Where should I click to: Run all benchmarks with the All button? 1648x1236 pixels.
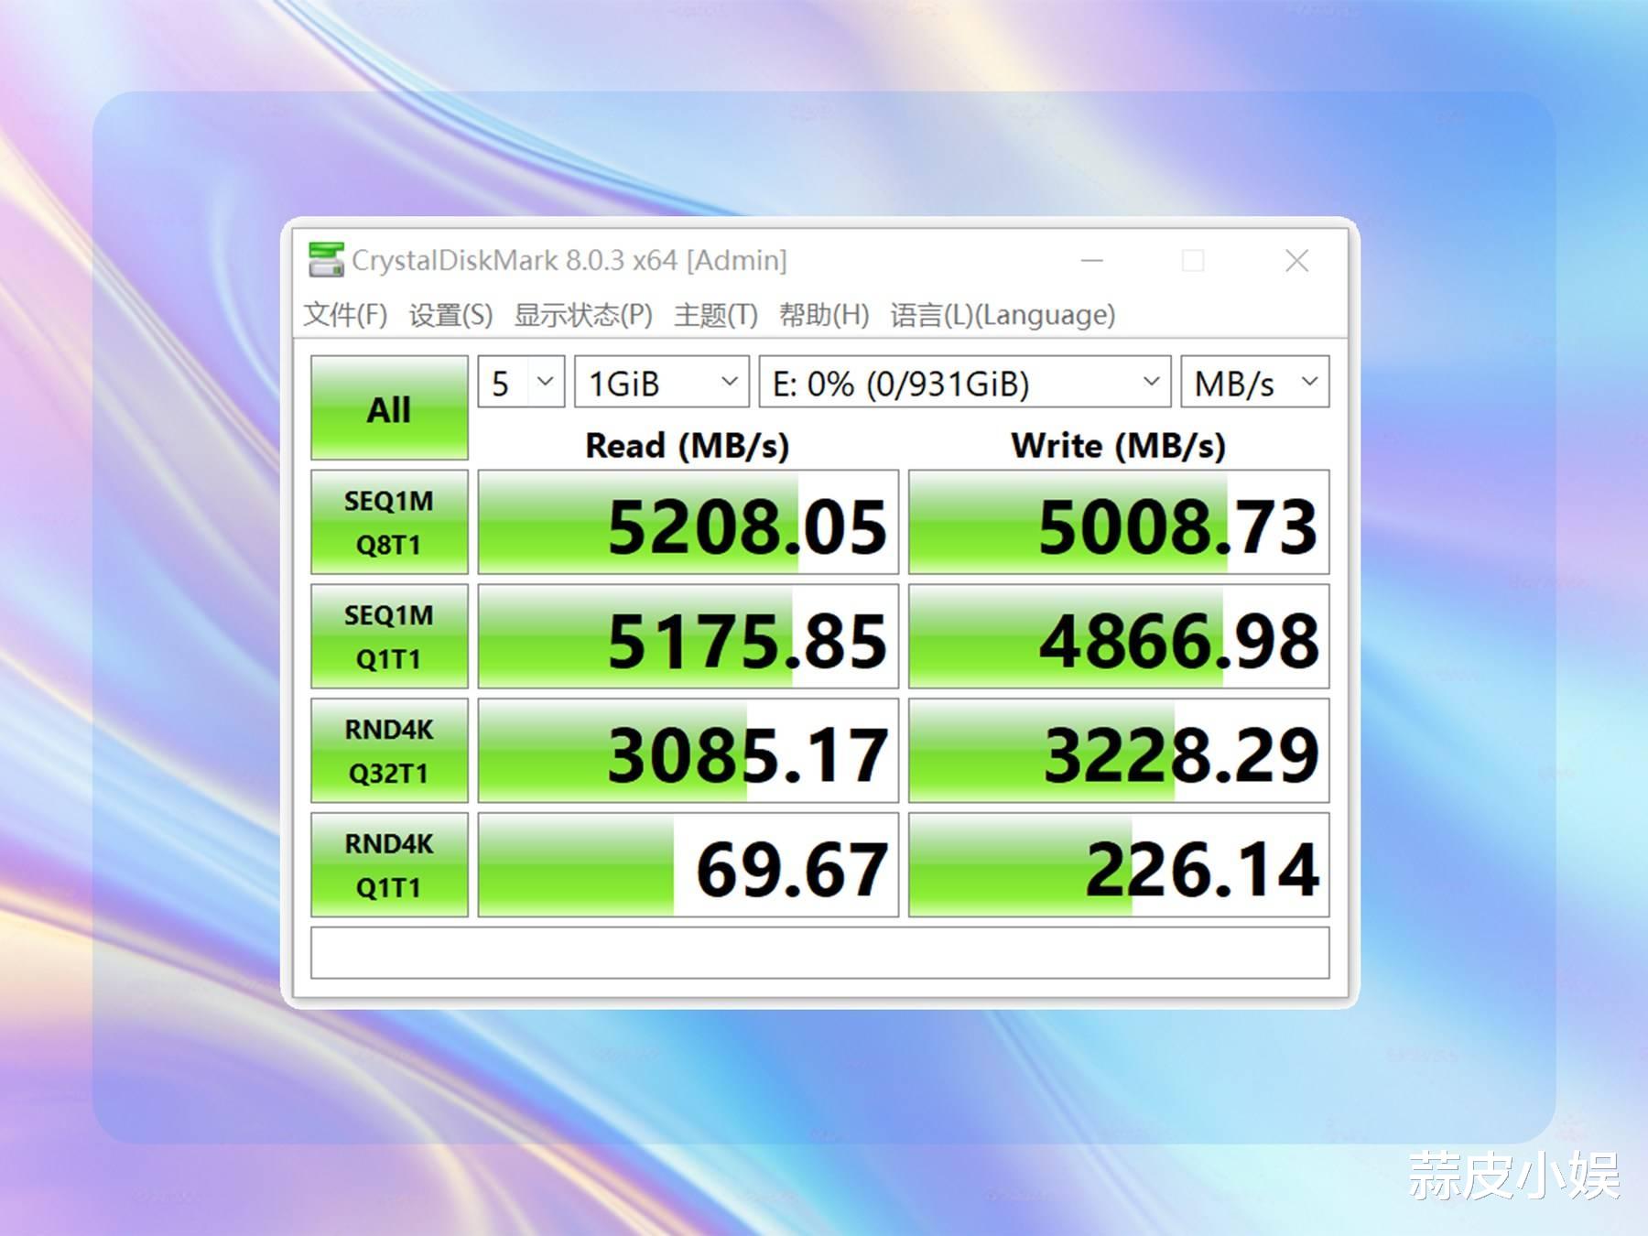389,407
